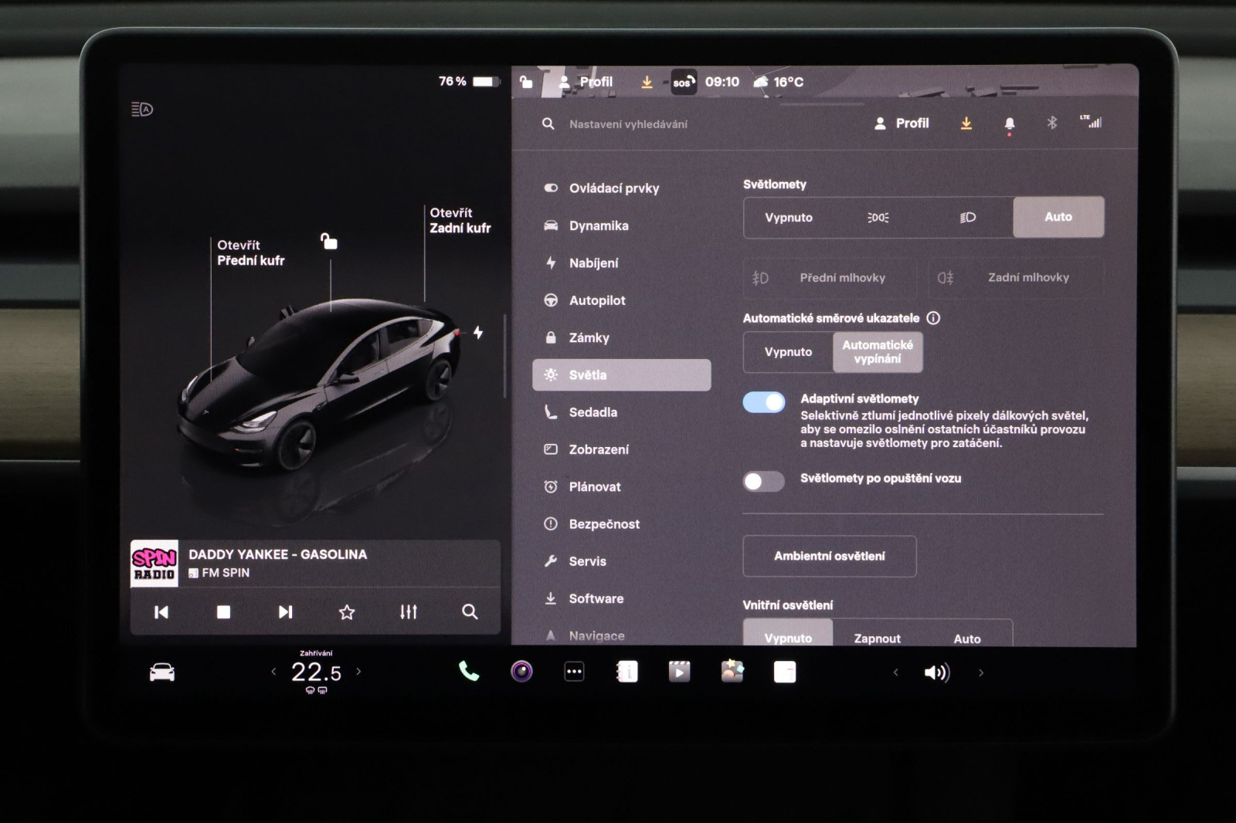This screenshot has width=1236, height=823.
Task: Decrease temperature with left chevron
Action: click(273, 672)
